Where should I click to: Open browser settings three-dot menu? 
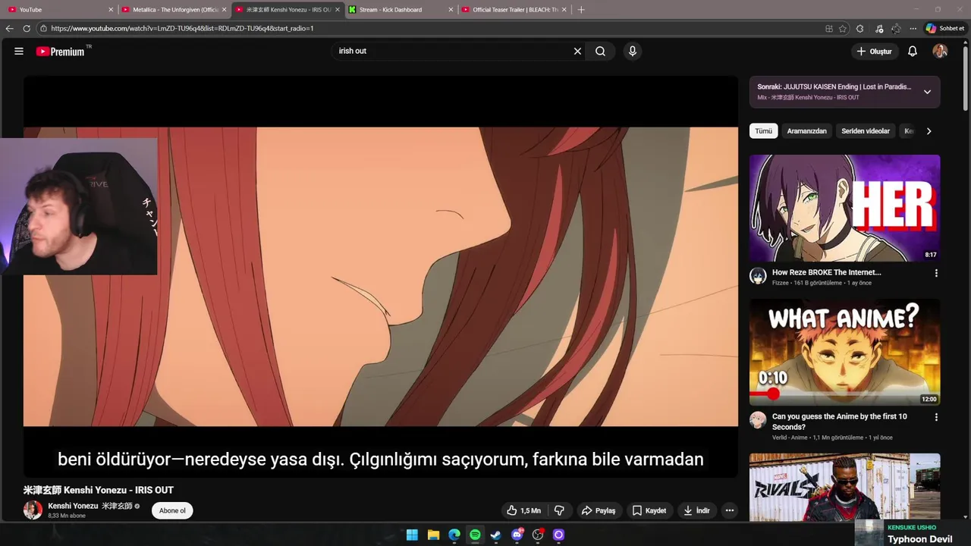[913, 28]
